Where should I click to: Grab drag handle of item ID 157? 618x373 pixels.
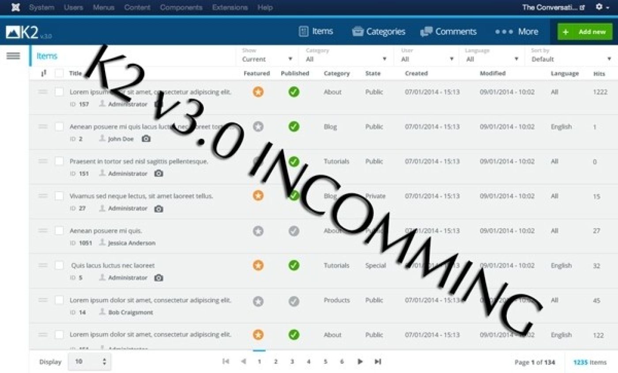coord(43,92)
